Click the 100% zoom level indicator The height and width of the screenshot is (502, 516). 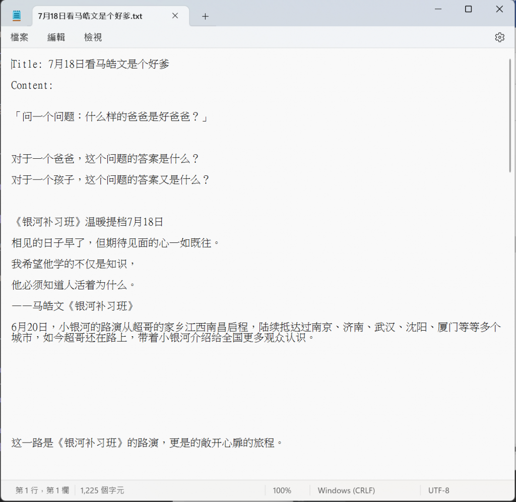click(282, 490)
